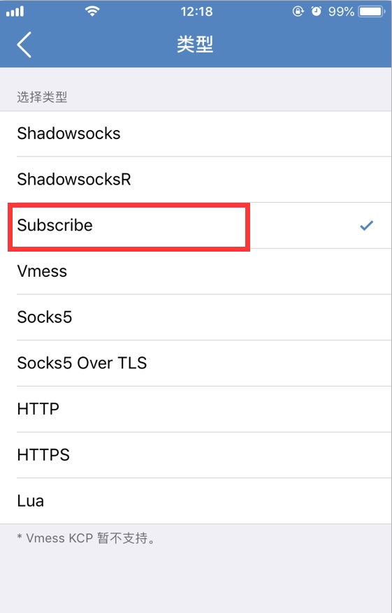Pick the Socks5 option
The width and height of the screenshot is (392, 613).
coord(196,317)
